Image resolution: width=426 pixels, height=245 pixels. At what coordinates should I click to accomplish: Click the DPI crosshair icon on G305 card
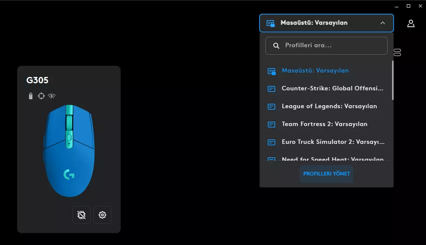(41, 96)
